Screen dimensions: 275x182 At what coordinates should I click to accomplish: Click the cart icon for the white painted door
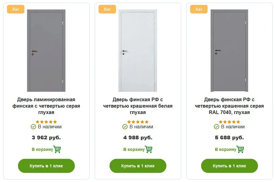point(149,149)
